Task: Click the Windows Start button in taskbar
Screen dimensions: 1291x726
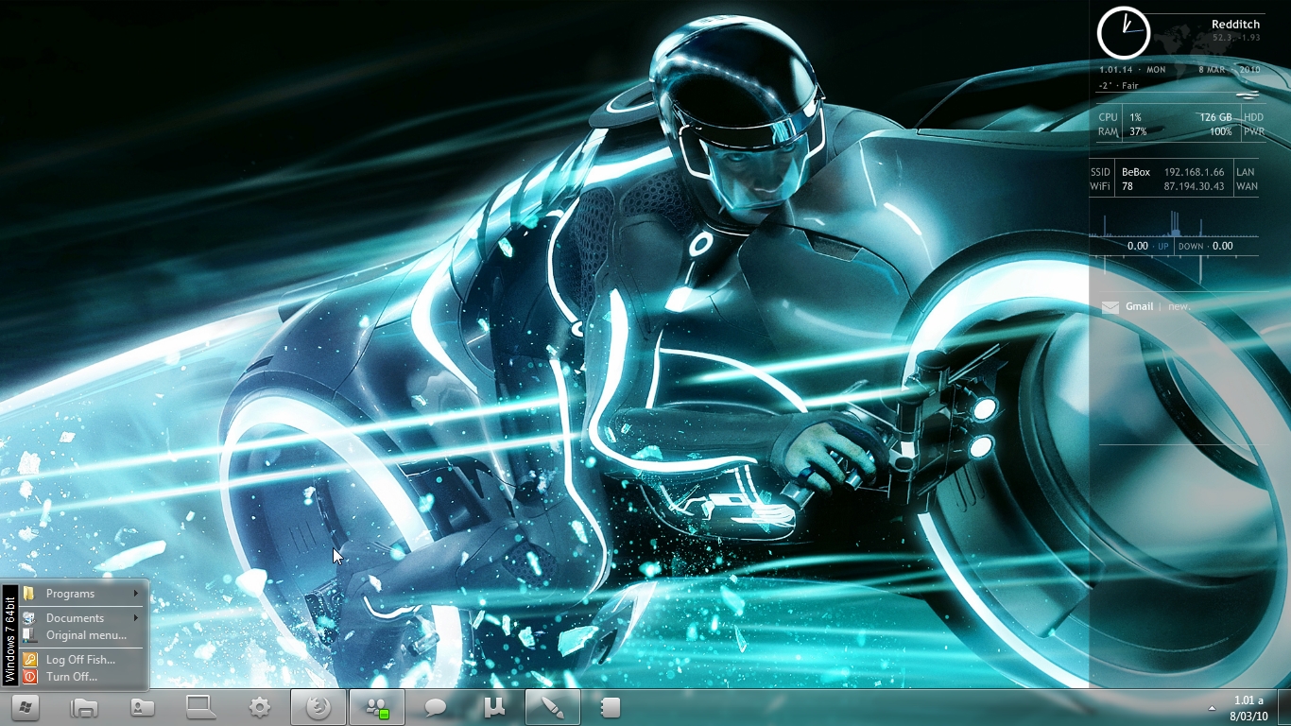Action: click(26, 707)
